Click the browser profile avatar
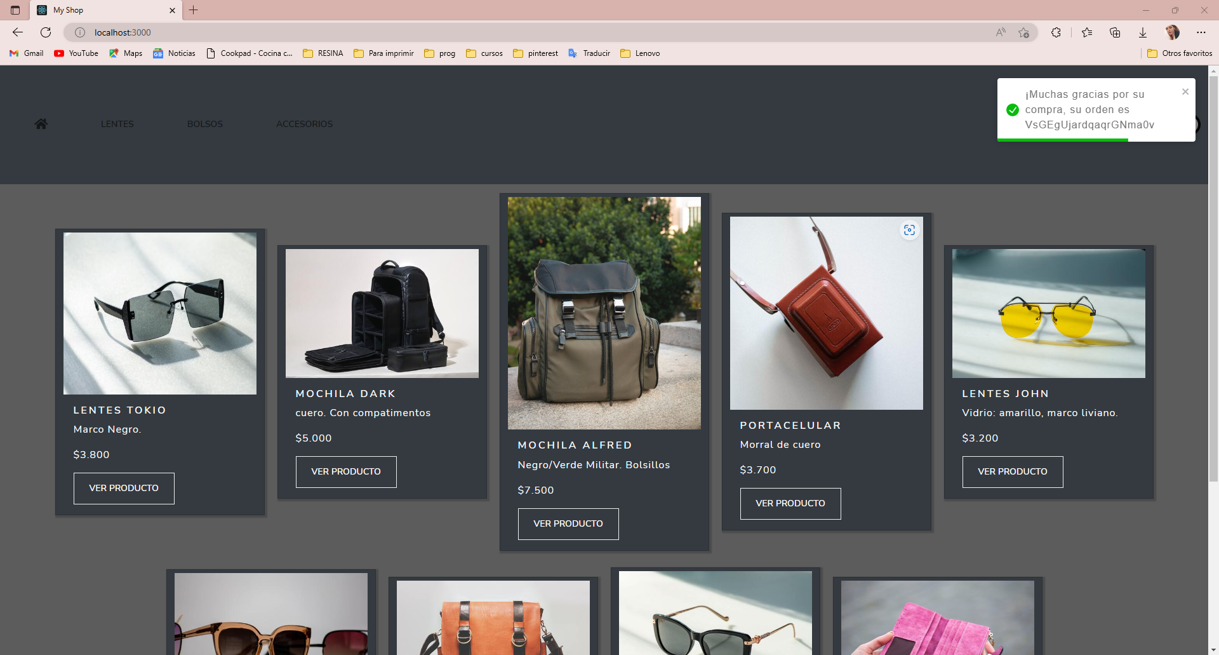 click(x=1173, y=32)
